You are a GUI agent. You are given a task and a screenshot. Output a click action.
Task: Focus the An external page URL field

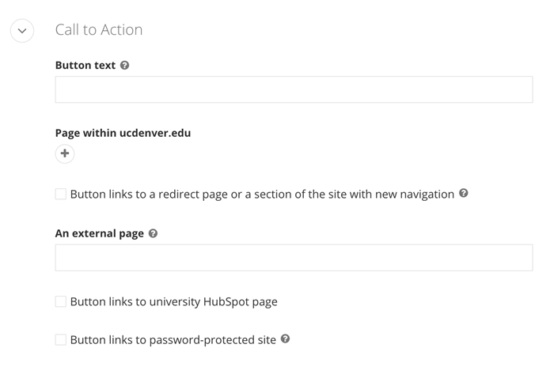pyautogui.click(x=294, y=258)
